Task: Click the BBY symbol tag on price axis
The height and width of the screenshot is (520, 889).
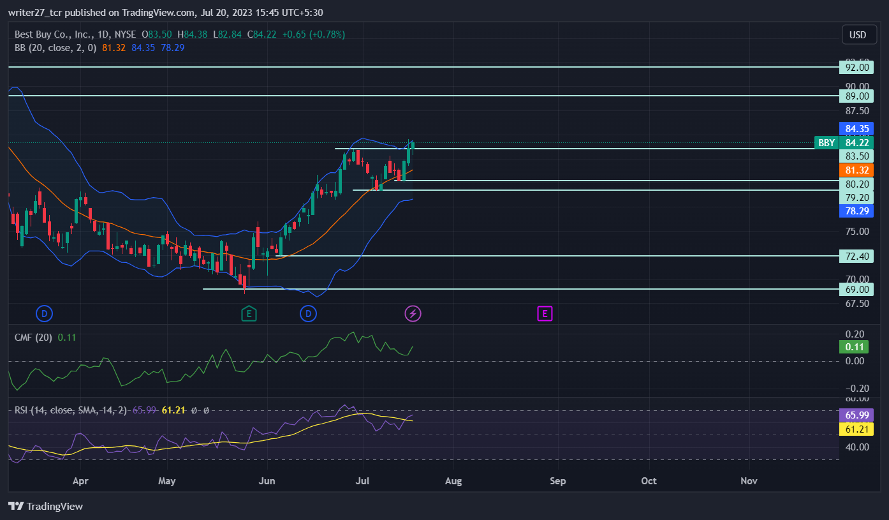Action: (827, 143)
